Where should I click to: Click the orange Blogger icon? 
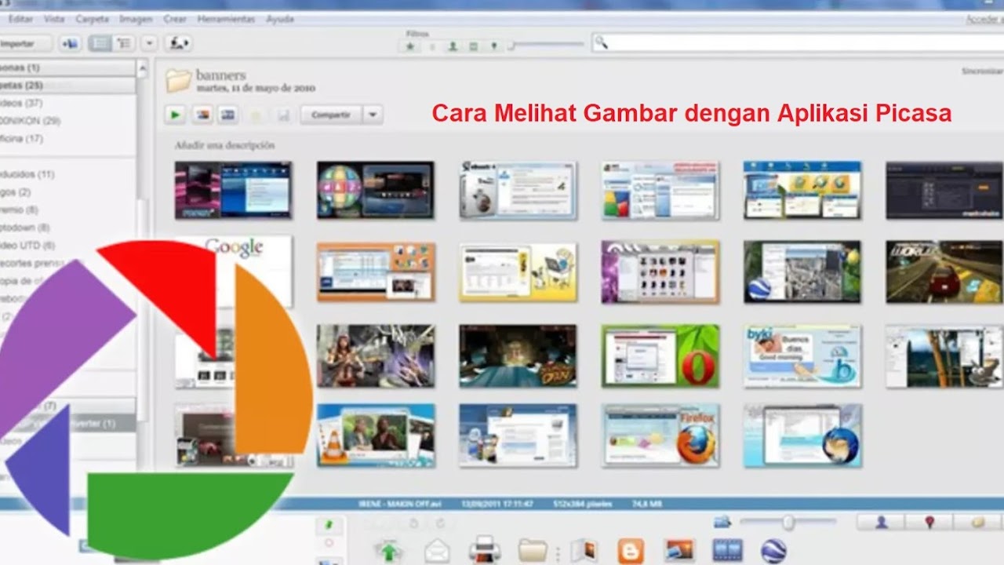point(631,551)
